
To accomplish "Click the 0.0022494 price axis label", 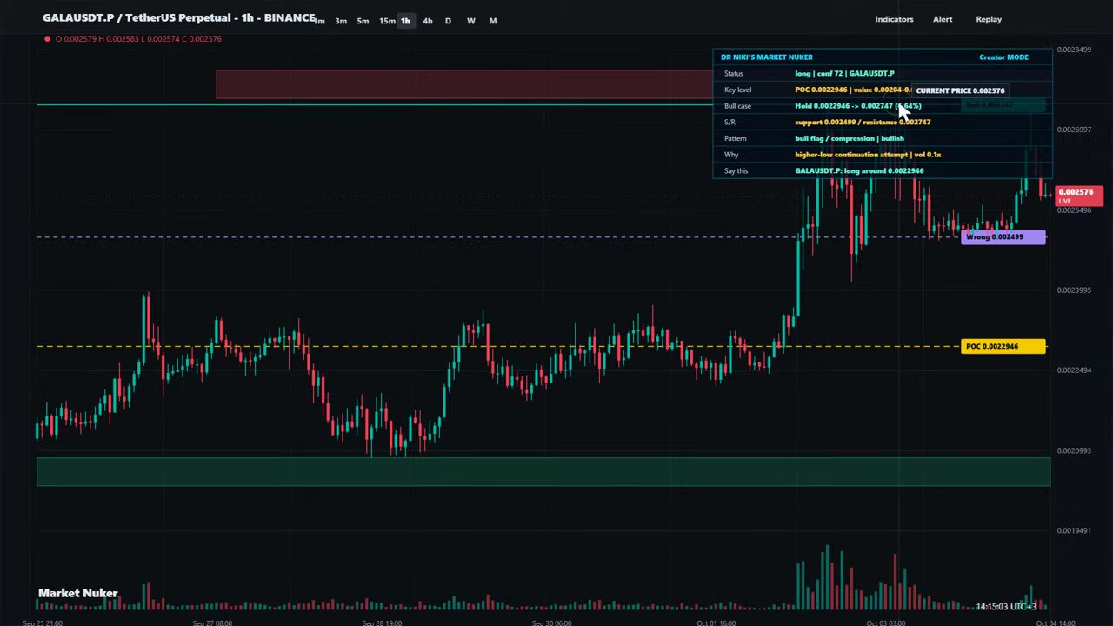I will click(x=1074, y=370).
